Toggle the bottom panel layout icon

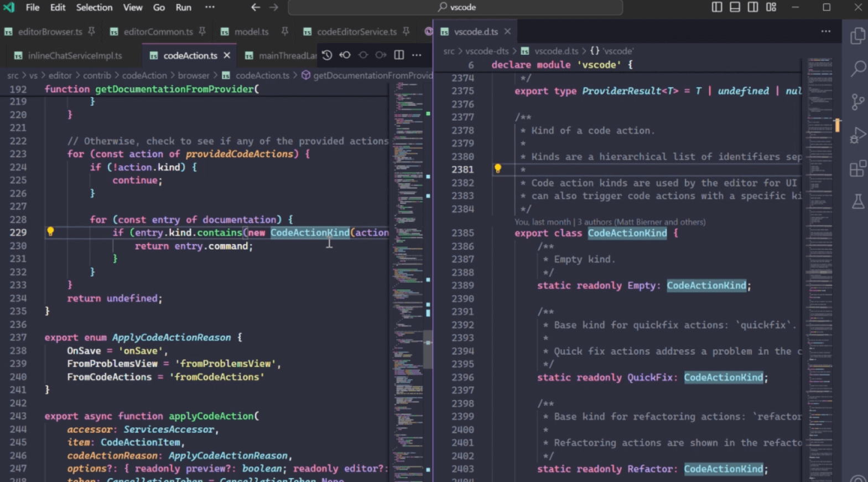pyautogui.click(x=735, y=7)
